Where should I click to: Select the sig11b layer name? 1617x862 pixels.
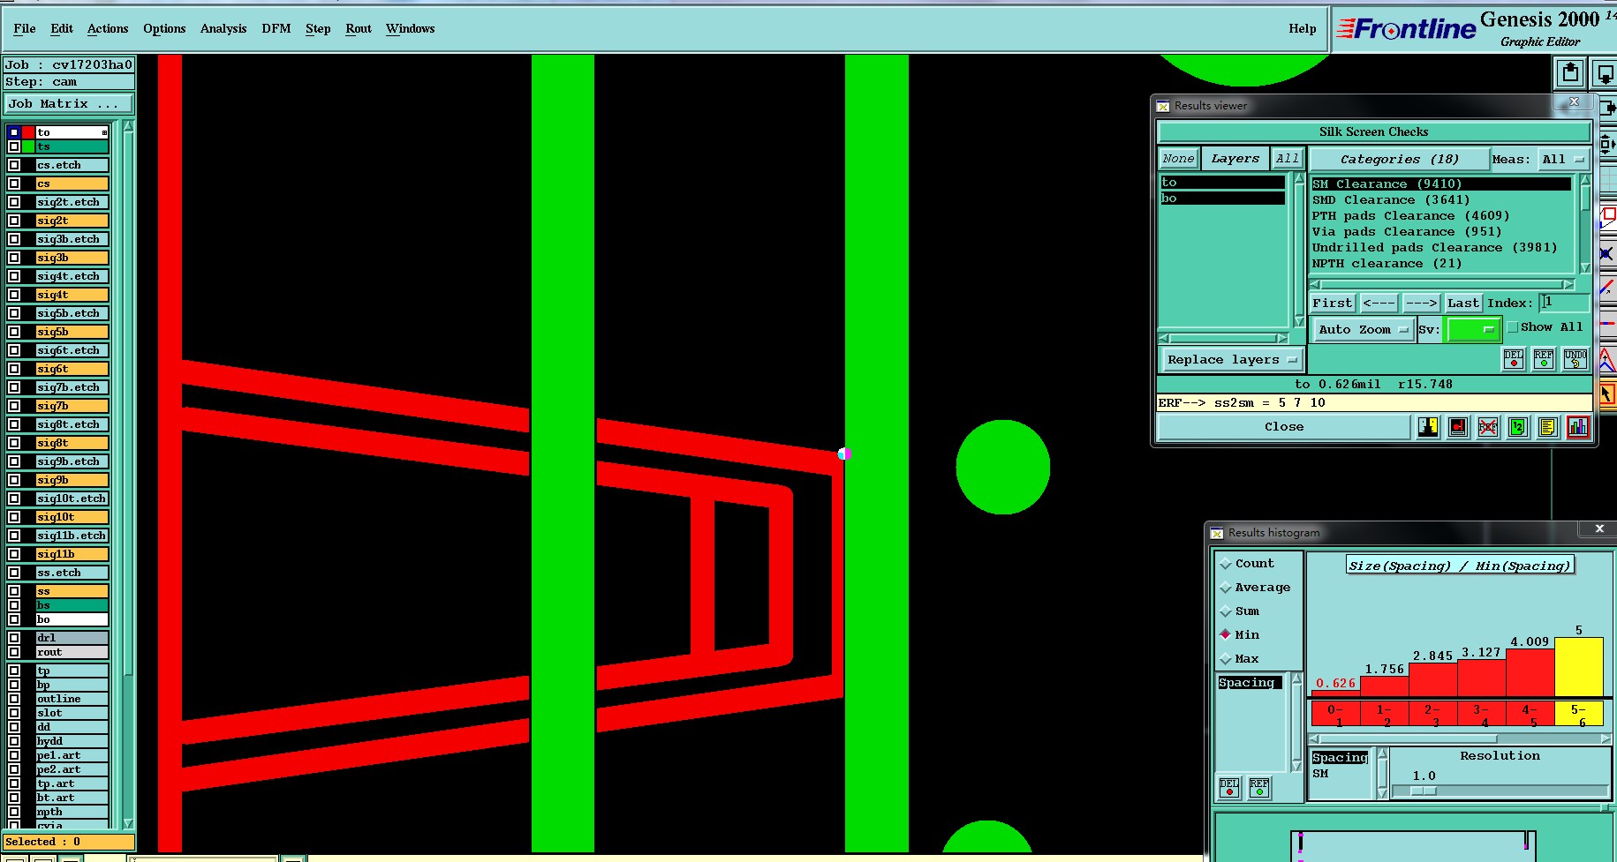[x=72, y=554]
